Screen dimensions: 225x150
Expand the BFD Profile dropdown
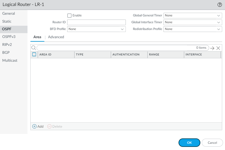(96, 29)
